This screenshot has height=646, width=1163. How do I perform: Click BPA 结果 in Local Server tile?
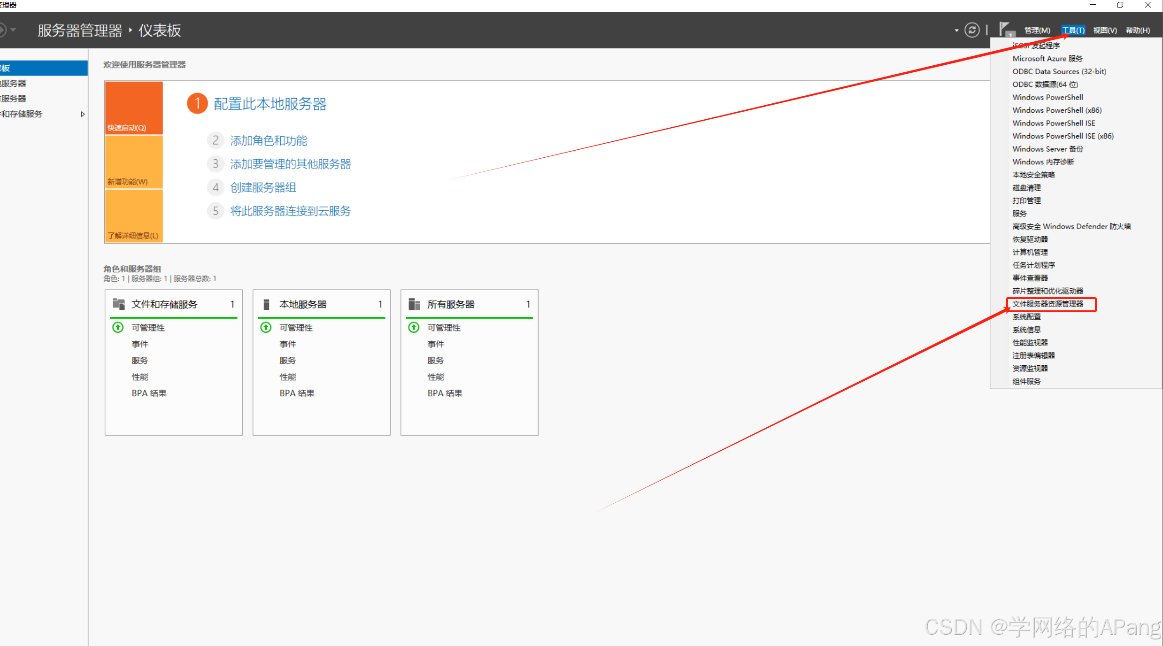tap(297, 393)
